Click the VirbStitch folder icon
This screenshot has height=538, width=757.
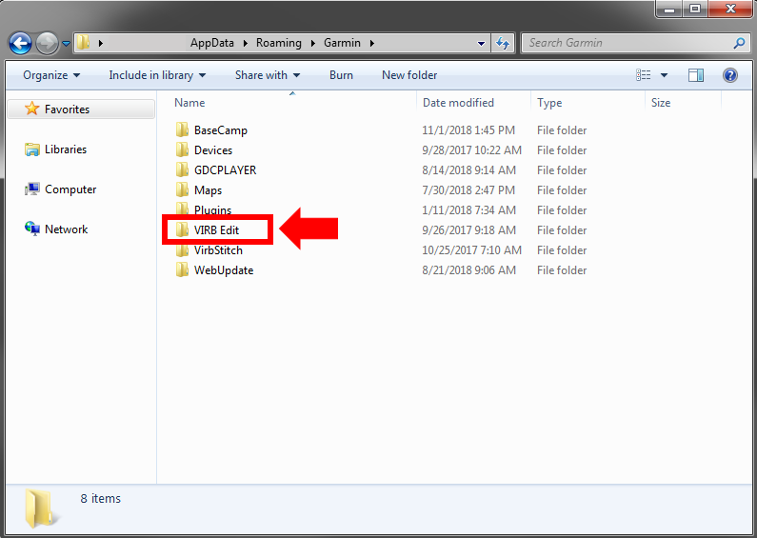[182, 250]
